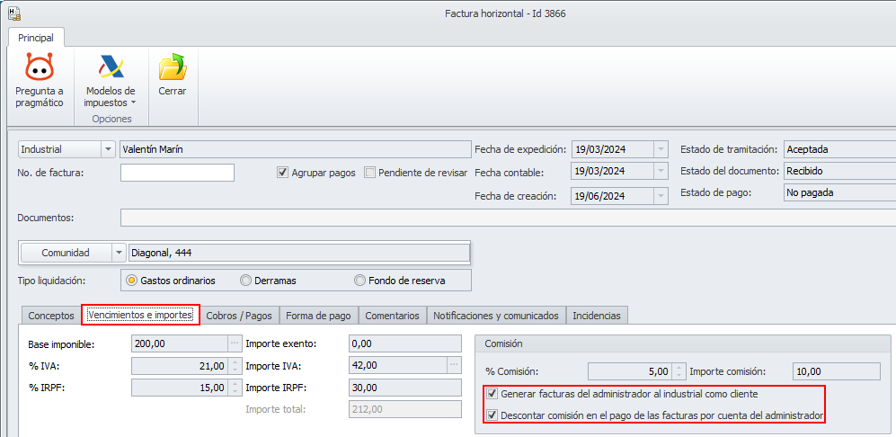Click the Pregunta a pragmático robot icon
The height and width of the screenshot is (437, 896).
point(39,67)
